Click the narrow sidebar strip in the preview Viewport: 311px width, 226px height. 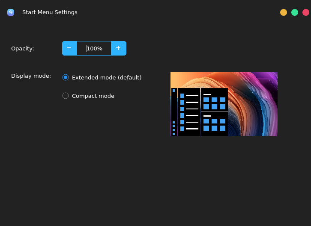click(x=174, y=112)
